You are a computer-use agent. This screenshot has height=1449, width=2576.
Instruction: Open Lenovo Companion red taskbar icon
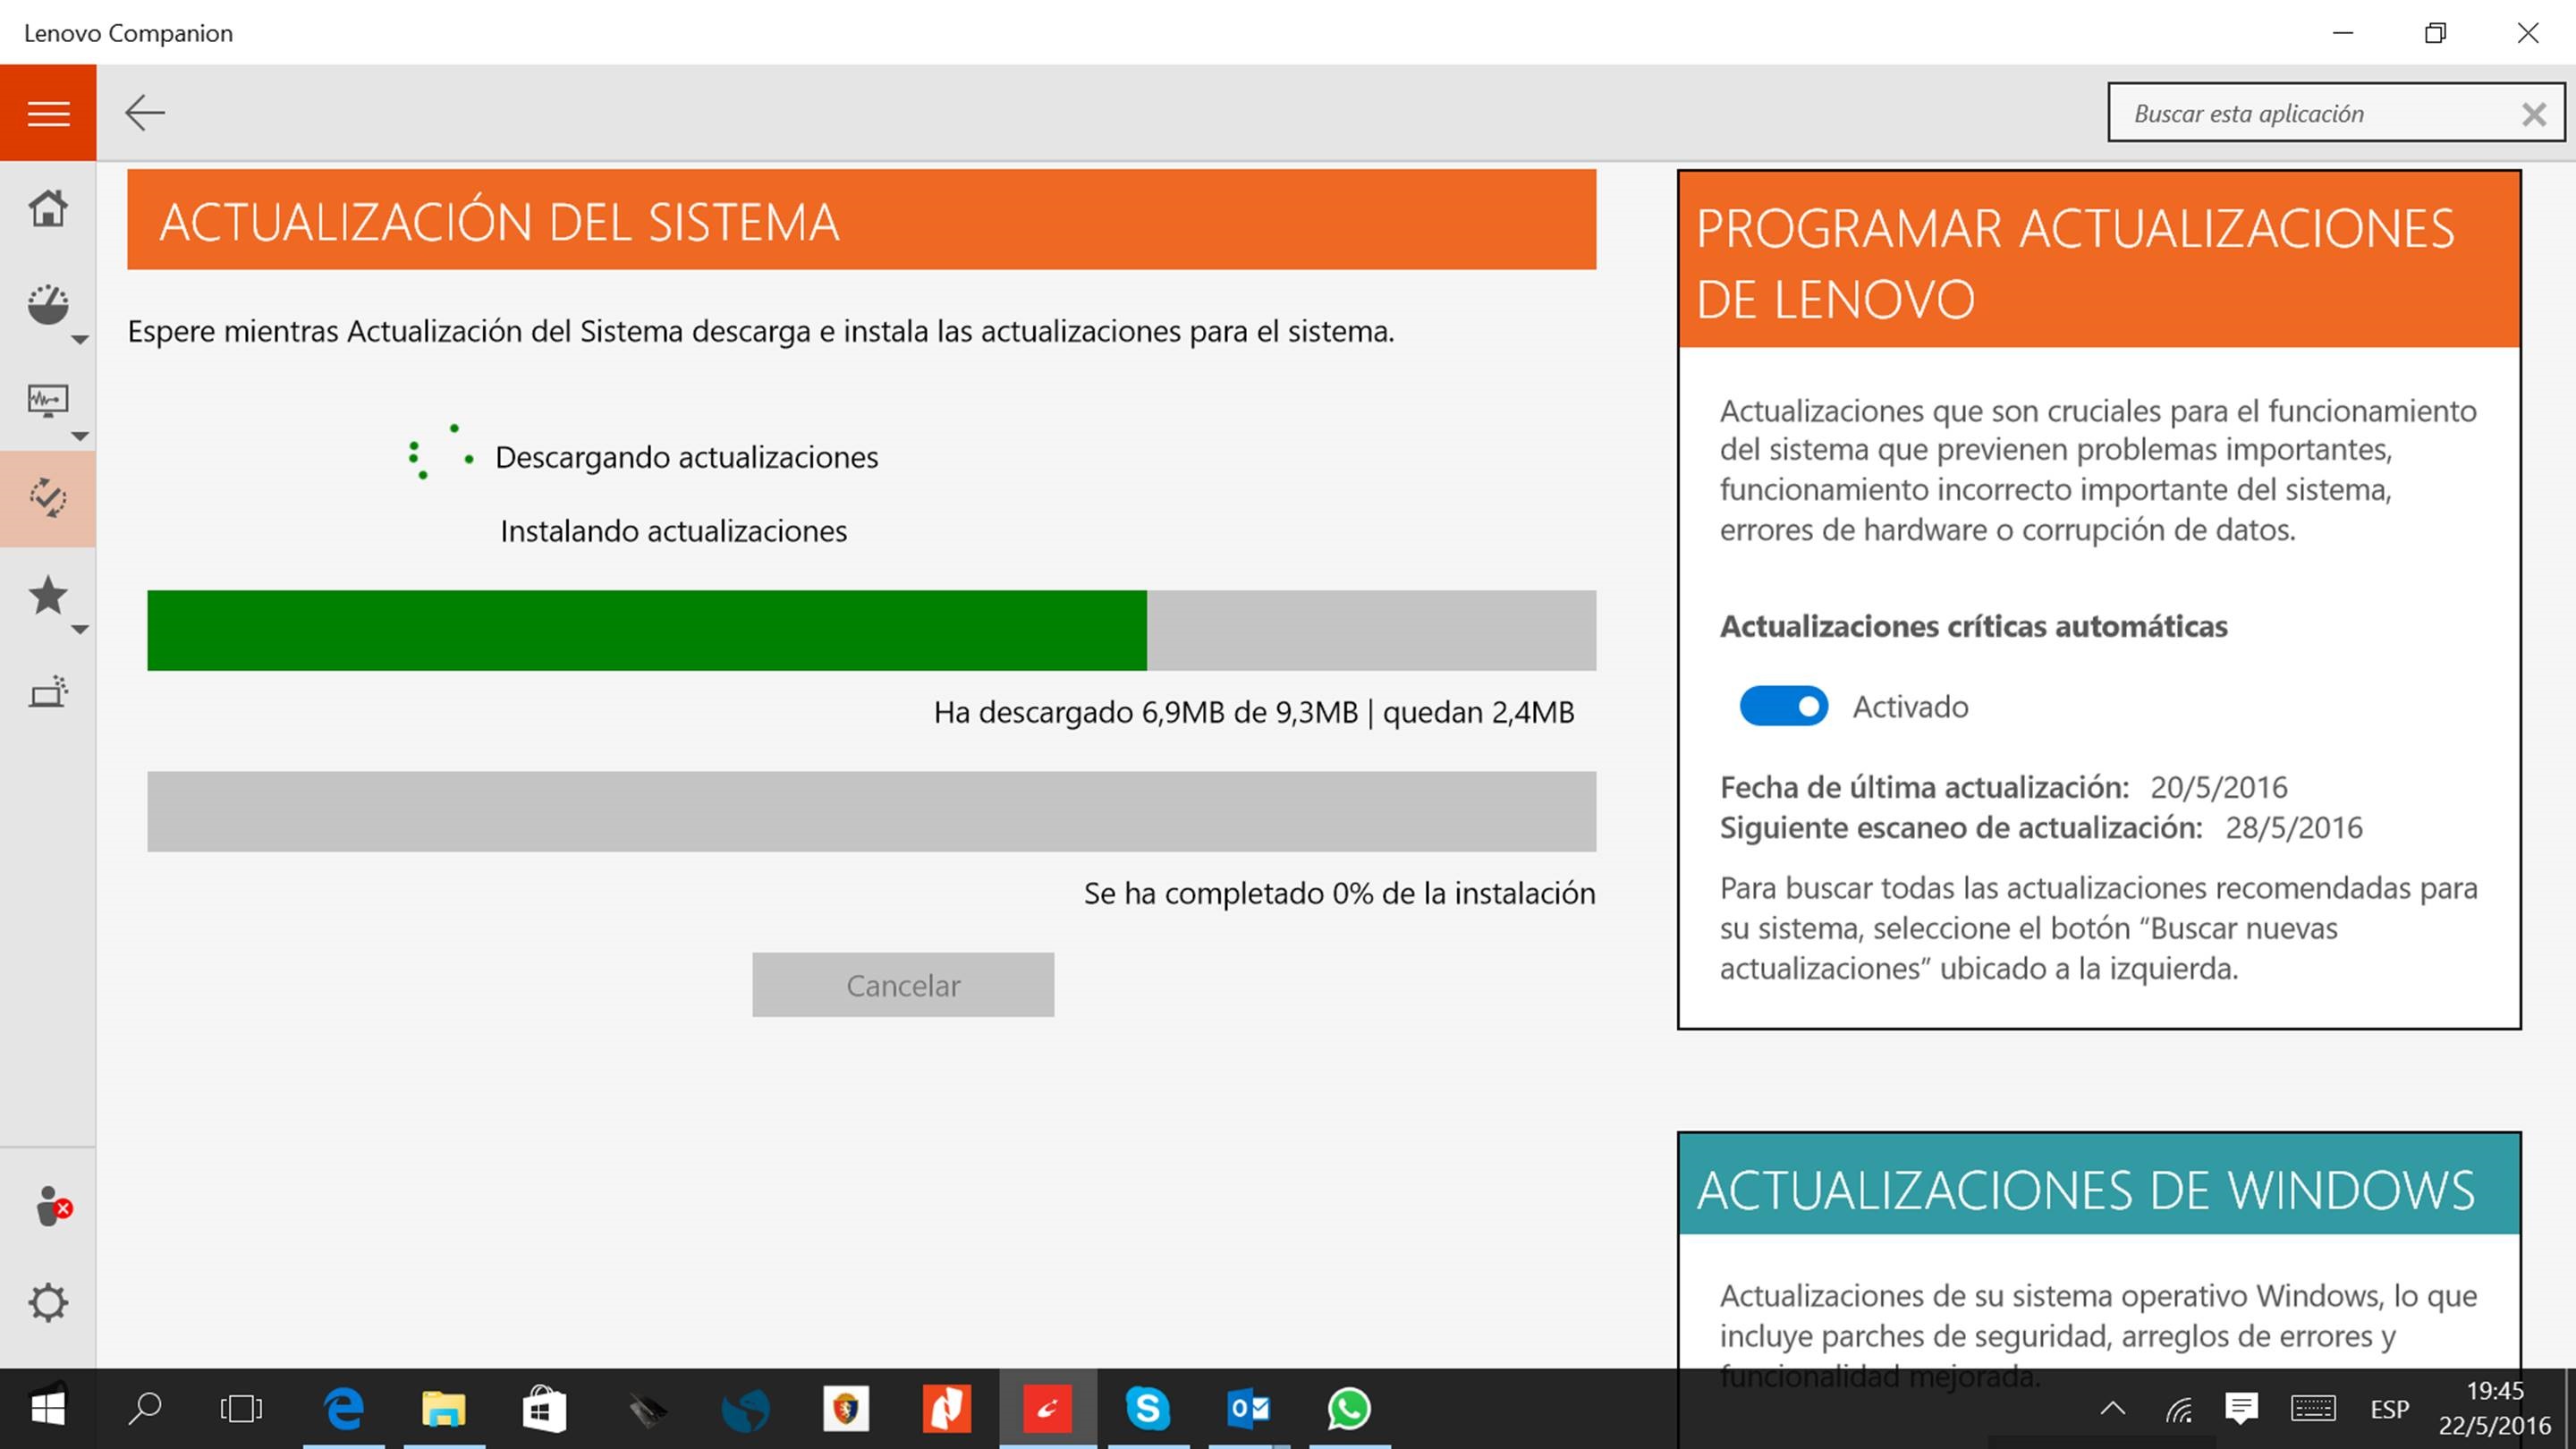pyautogui.click(x=1047, y=1409)
